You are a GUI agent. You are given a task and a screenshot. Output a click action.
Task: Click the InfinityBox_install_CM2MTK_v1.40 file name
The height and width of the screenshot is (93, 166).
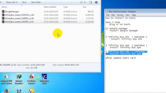click(19, 15)
